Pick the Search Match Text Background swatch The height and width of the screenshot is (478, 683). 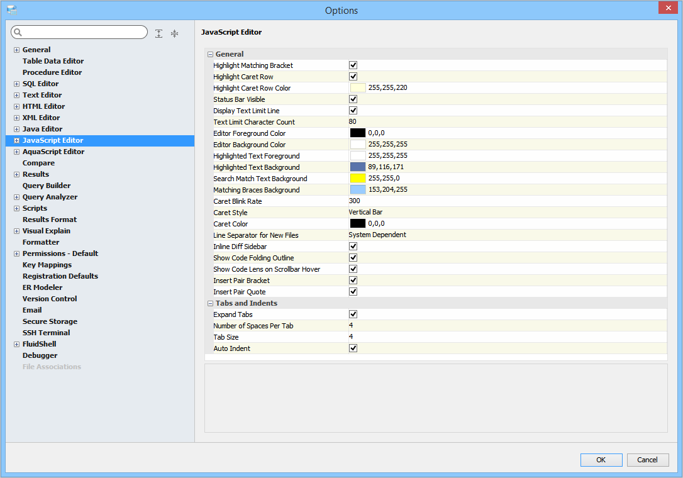pos(358,179)
